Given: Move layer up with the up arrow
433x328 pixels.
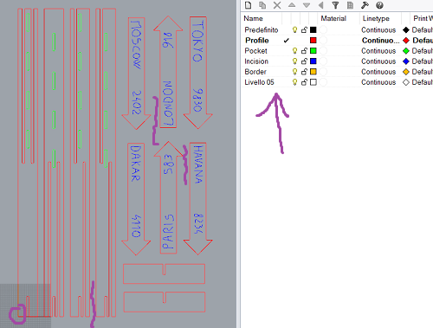Looking at the screenshot, I should tap(292, 5).
